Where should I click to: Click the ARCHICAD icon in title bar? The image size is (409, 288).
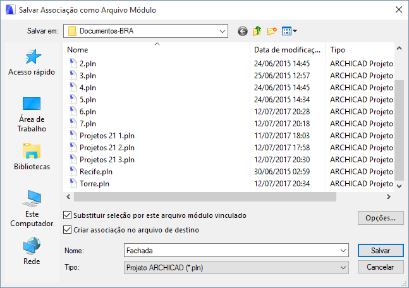pyautogui.click(x=11, y=10)
